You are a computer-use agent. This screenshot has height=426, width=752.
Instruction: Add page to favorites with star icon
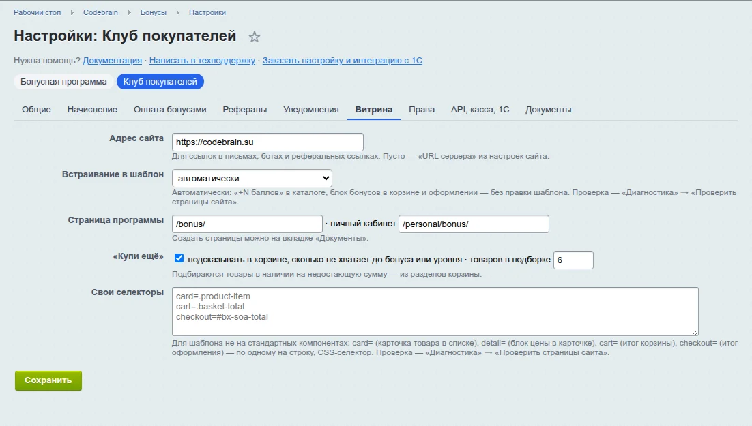254,37
